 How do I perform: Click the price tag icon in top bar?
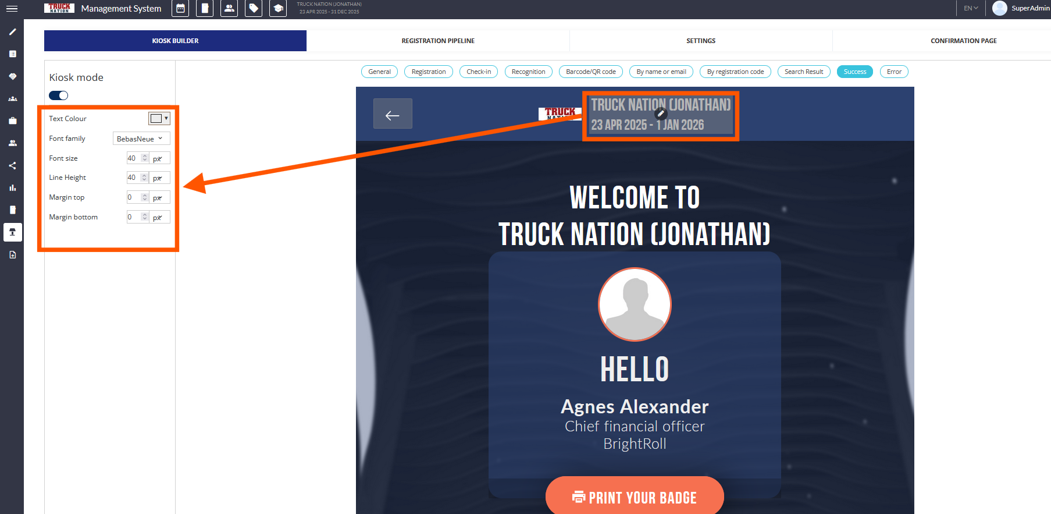tap(254, 9)
